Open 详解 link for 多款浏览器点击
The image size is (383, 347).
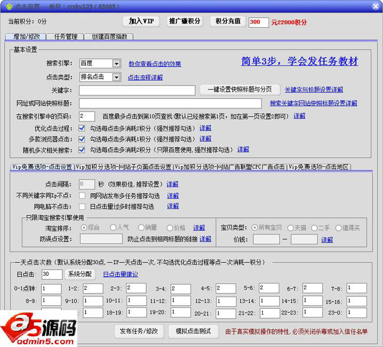(x=205, y=138)
